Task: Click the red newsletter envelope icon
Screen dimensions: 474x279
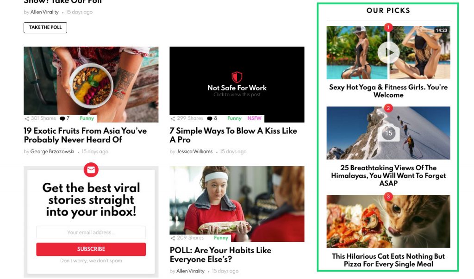Action: click(91, 170)
